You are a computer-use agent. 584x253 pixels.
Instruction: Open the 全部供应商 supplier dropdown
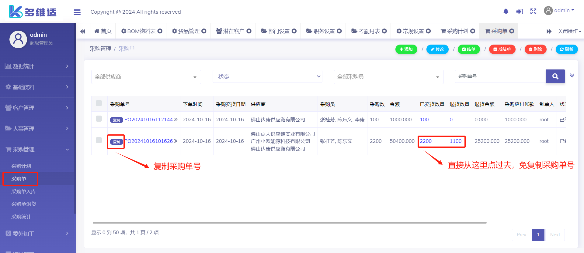(146, 77)
